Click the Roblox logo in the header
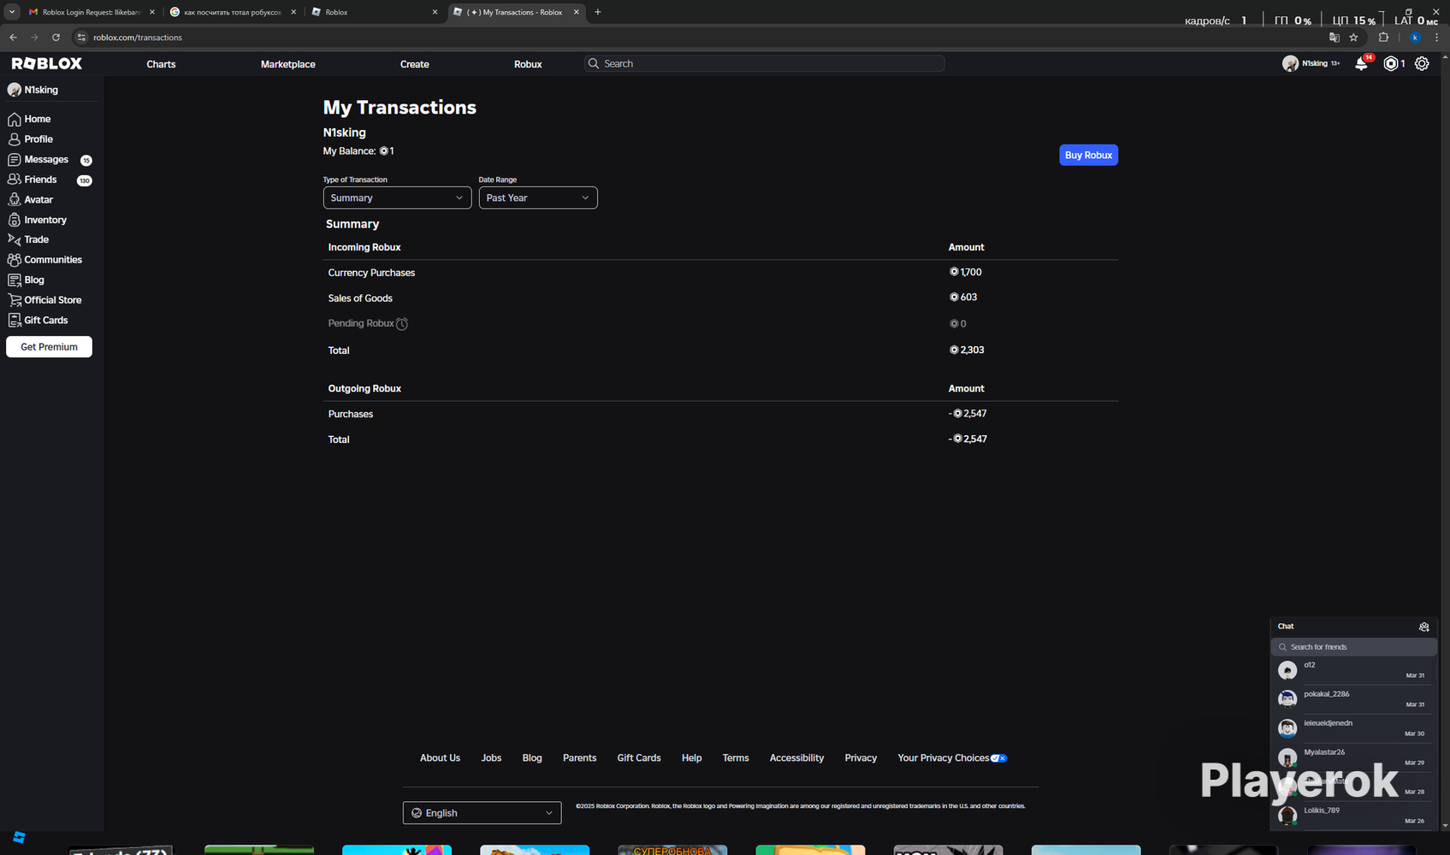This screenshot has width=1450, height=855. click(x=47, y=63)
